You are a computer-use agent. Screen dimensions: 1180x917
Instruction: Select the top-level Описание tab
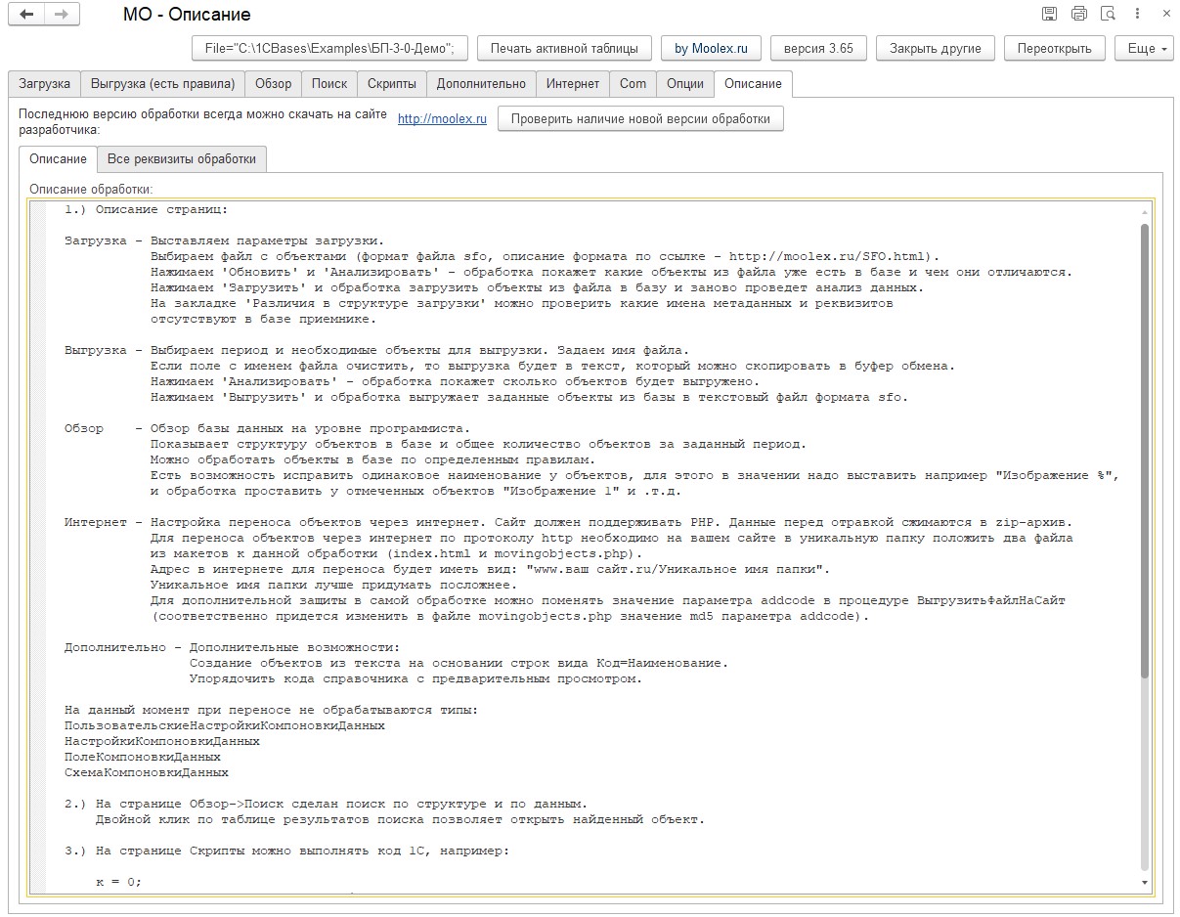pyautogui.click(x=753, y=84)
